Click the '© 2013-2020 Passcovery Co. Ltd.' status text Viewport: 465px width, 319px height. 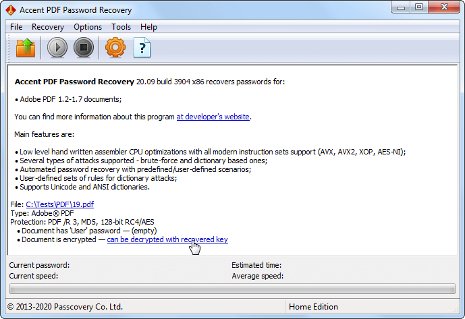click(x=65, y=307)
